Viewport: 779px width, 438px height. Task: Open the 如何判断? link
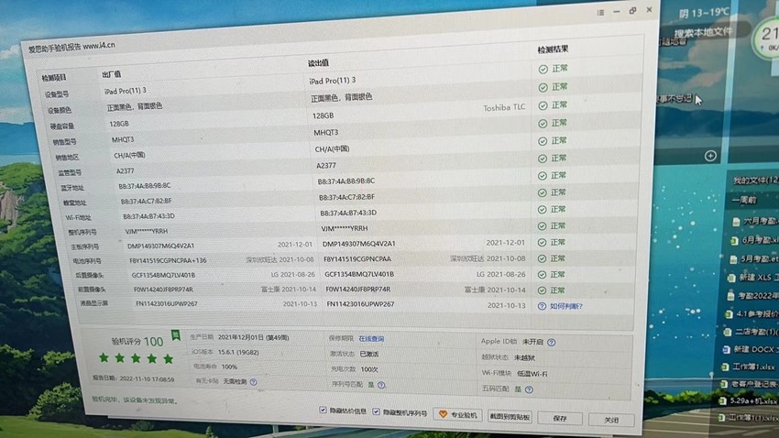pos(565,306)
